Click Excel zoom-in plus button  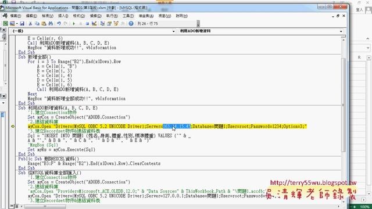(x=355, y=207)
